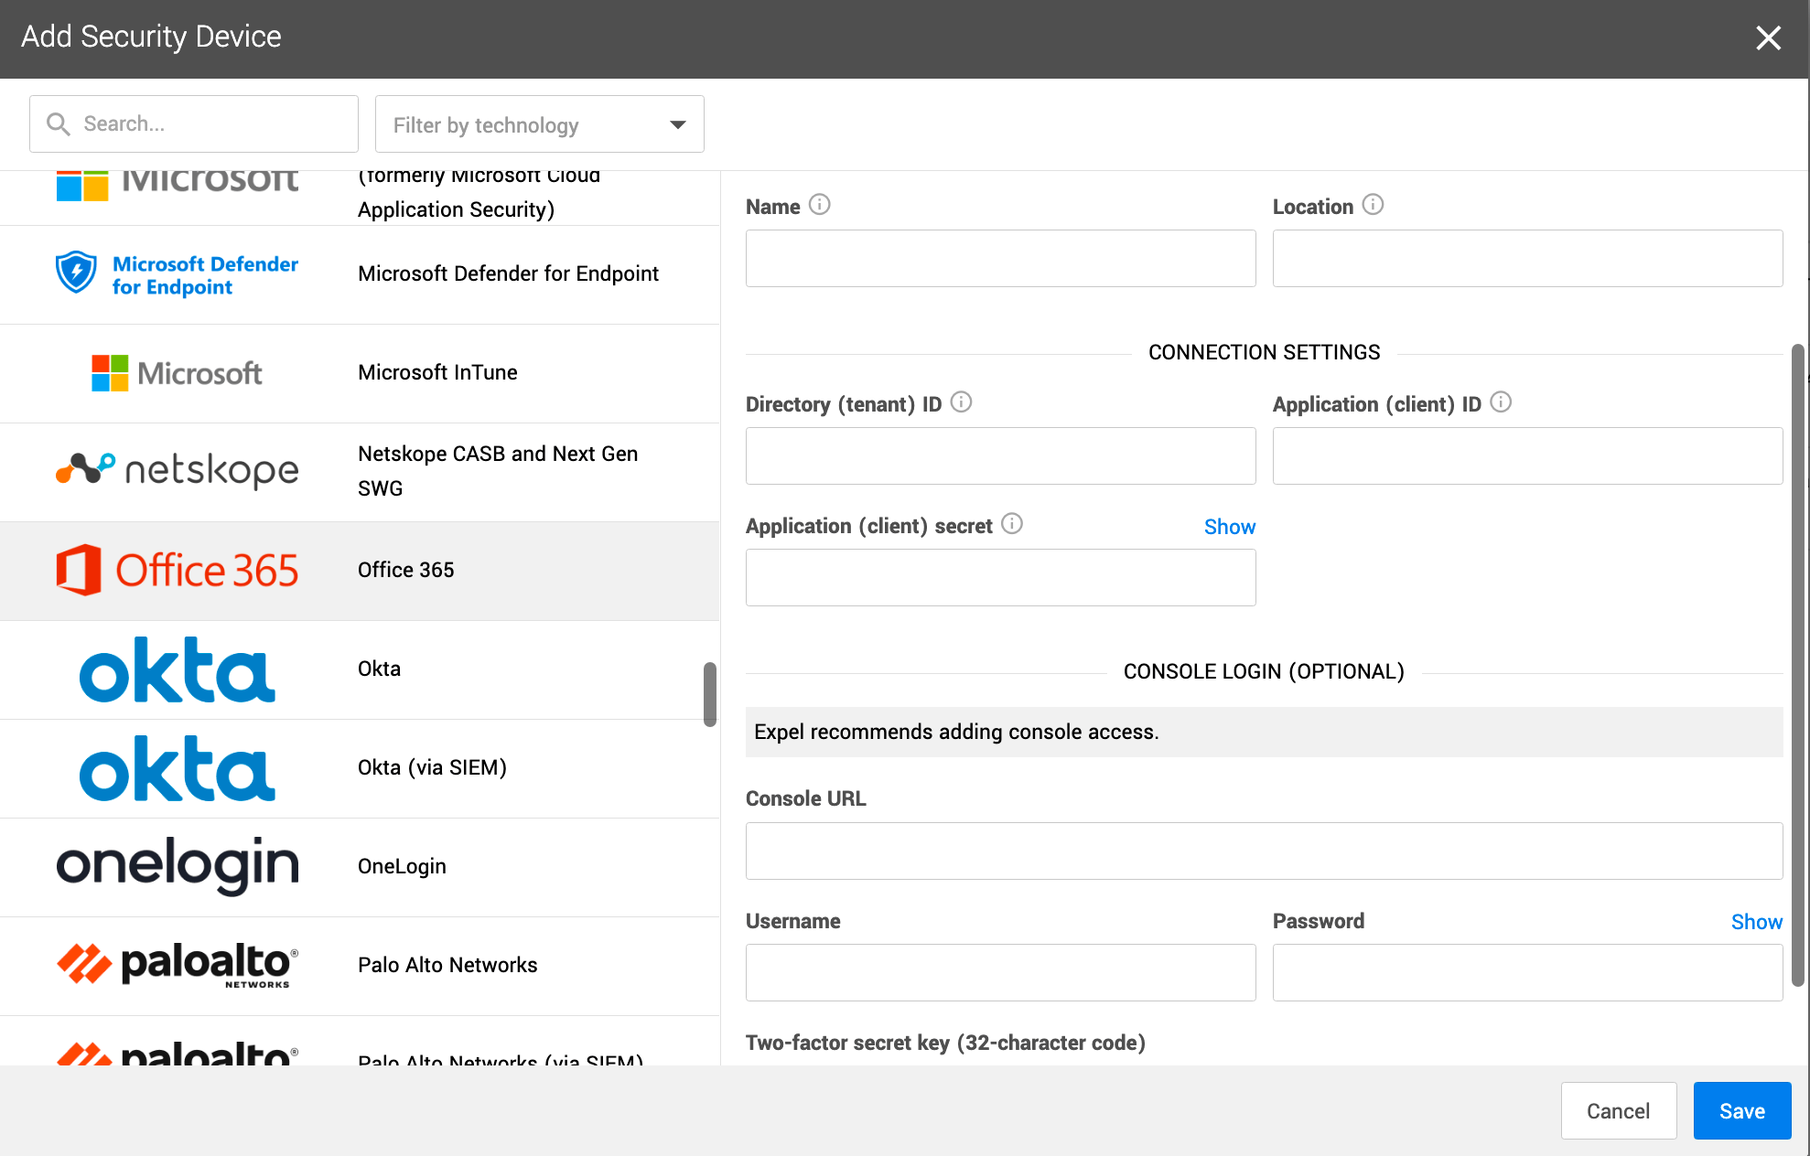Screen dimensions: 1810x1156
Task: Select Microsoft Defender for Endpoint from list
Action: [x=360, y=274]
